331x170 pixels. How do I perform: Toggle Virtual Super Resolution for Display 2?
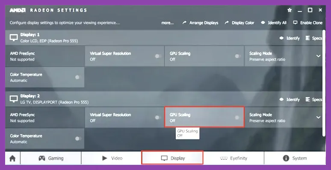(158, 118)
